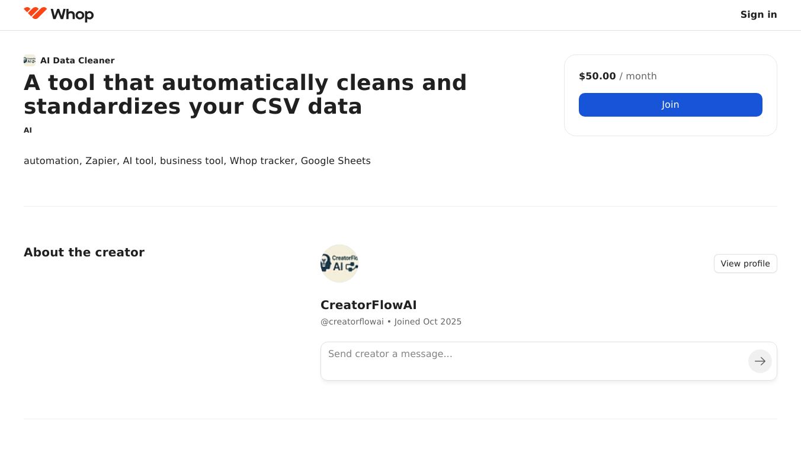Click the CreatorFlowAI creator name

point(369,305)
